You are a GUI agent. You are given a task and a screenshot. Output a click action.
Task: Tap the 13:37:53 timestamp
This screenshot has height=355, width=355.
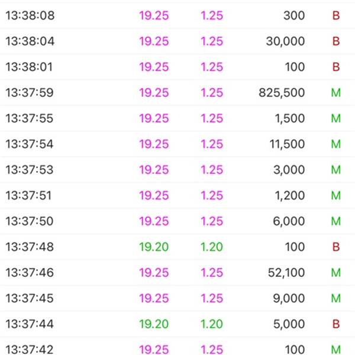tap(30, 170)
